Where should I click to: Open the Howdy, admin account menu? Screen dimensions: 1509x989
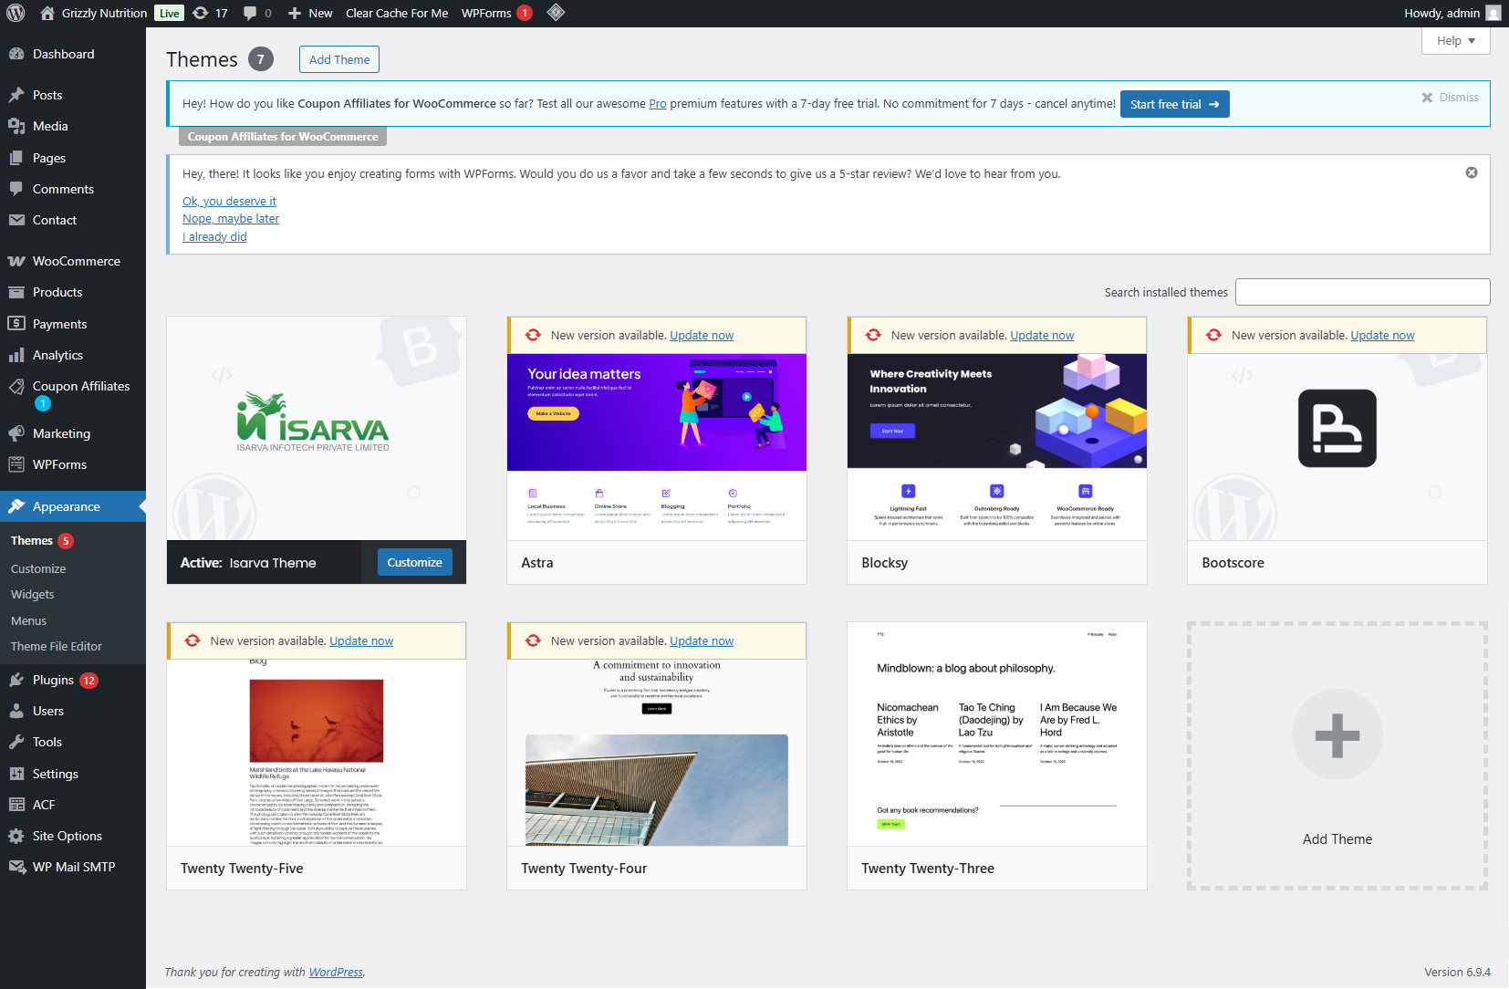1441,13
